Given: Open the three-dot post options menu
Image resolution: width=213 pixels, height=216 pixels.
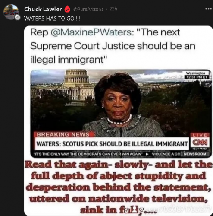Looking at the screenshot, I should tap(209, 9).
